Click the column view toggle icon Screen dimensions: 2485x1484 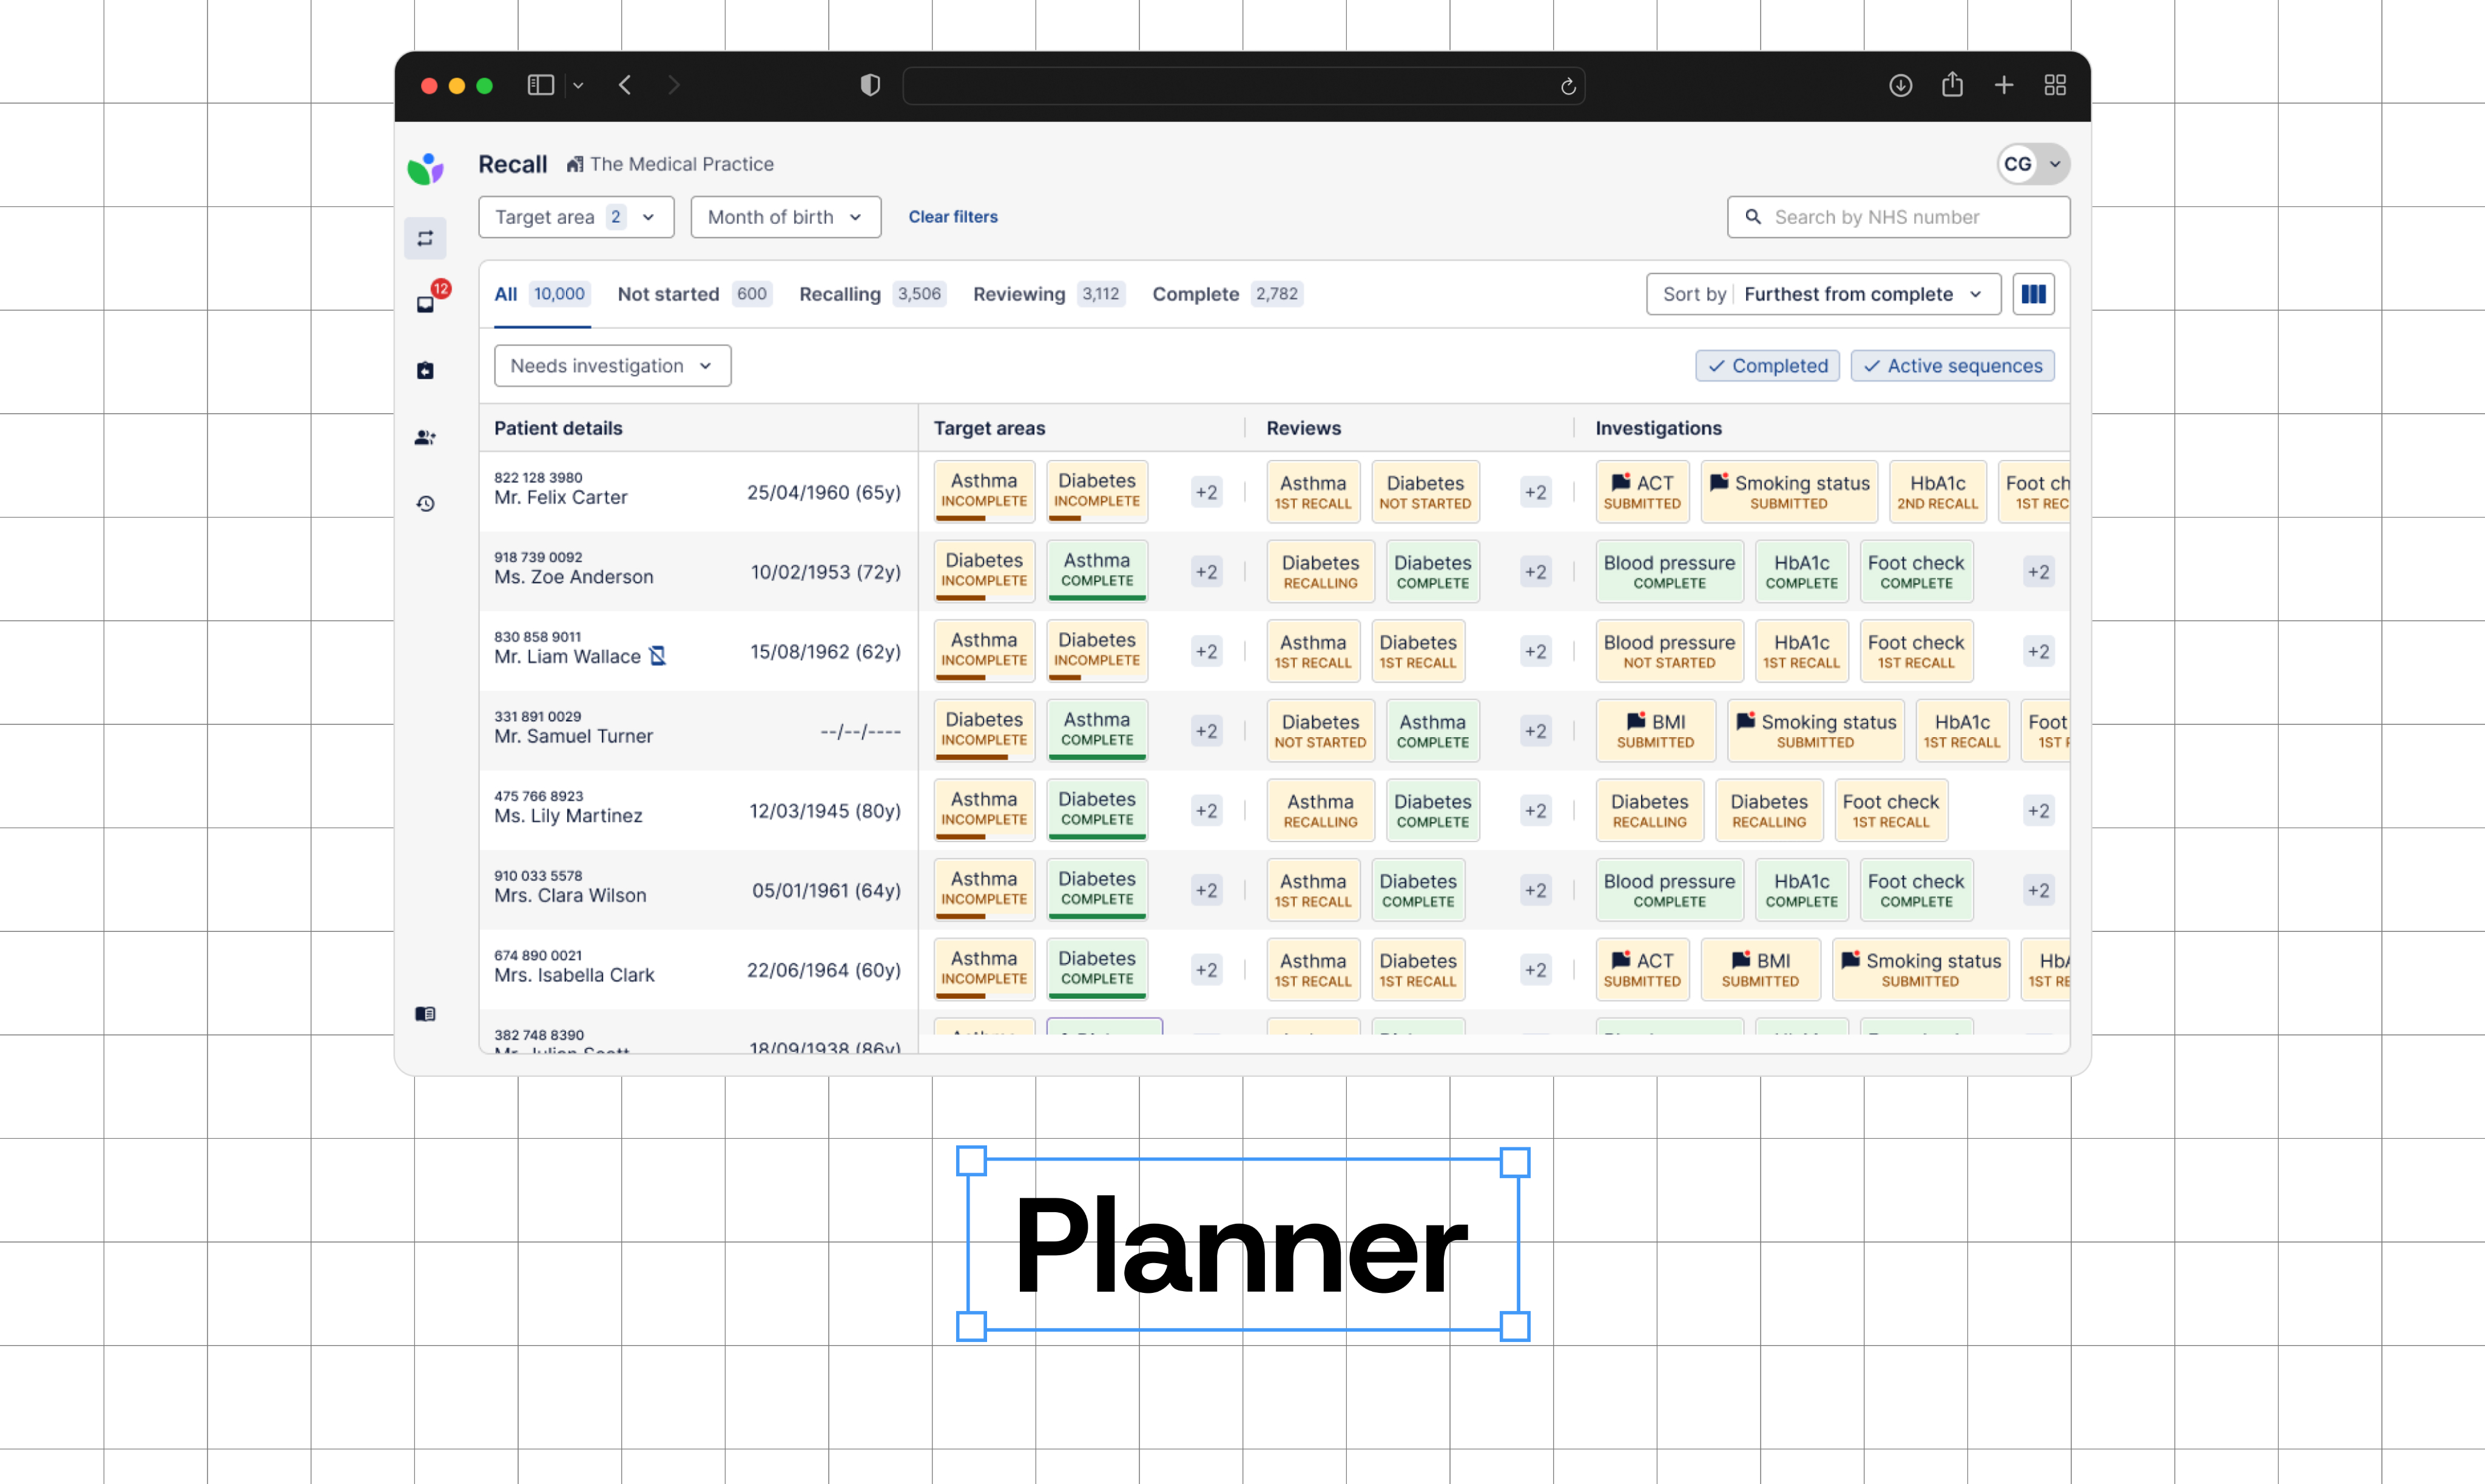tap(2032, 294)
